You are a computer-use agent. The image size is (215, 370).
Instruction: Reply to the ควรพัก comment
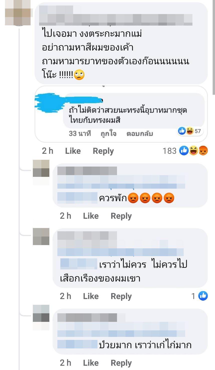[x=121, y=216]
